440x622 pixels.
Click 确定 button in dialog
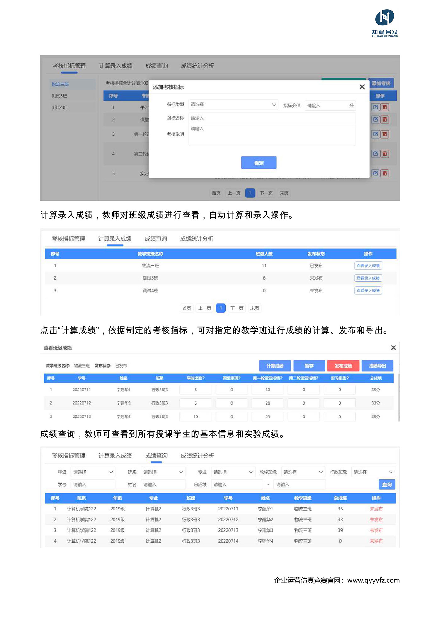coord(259,163)
